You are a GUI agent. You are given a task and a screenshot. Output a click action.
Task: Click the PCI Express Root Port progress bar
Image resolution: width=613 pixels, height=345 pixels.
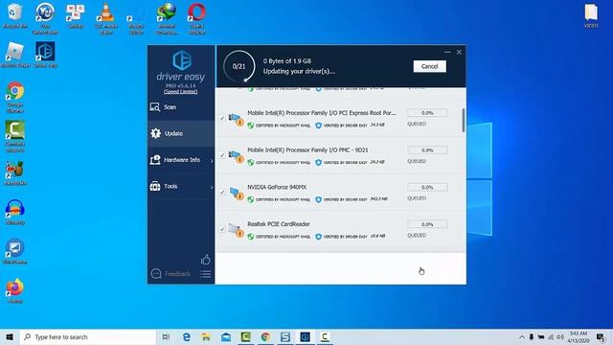pyautogui.click(x=427, y=113)
